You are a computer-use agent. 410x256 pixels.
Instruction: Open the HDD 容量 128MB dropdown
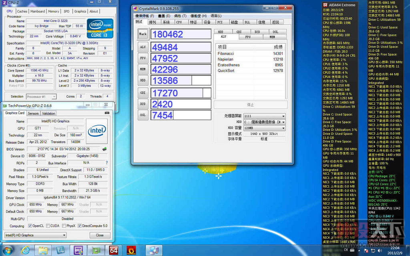(264, 128)
